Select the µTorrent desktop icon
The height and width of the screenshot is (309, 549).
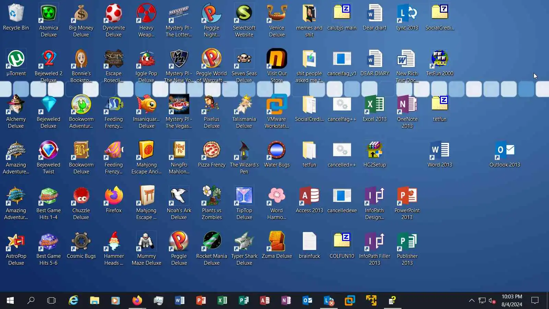tap(16, 63)
